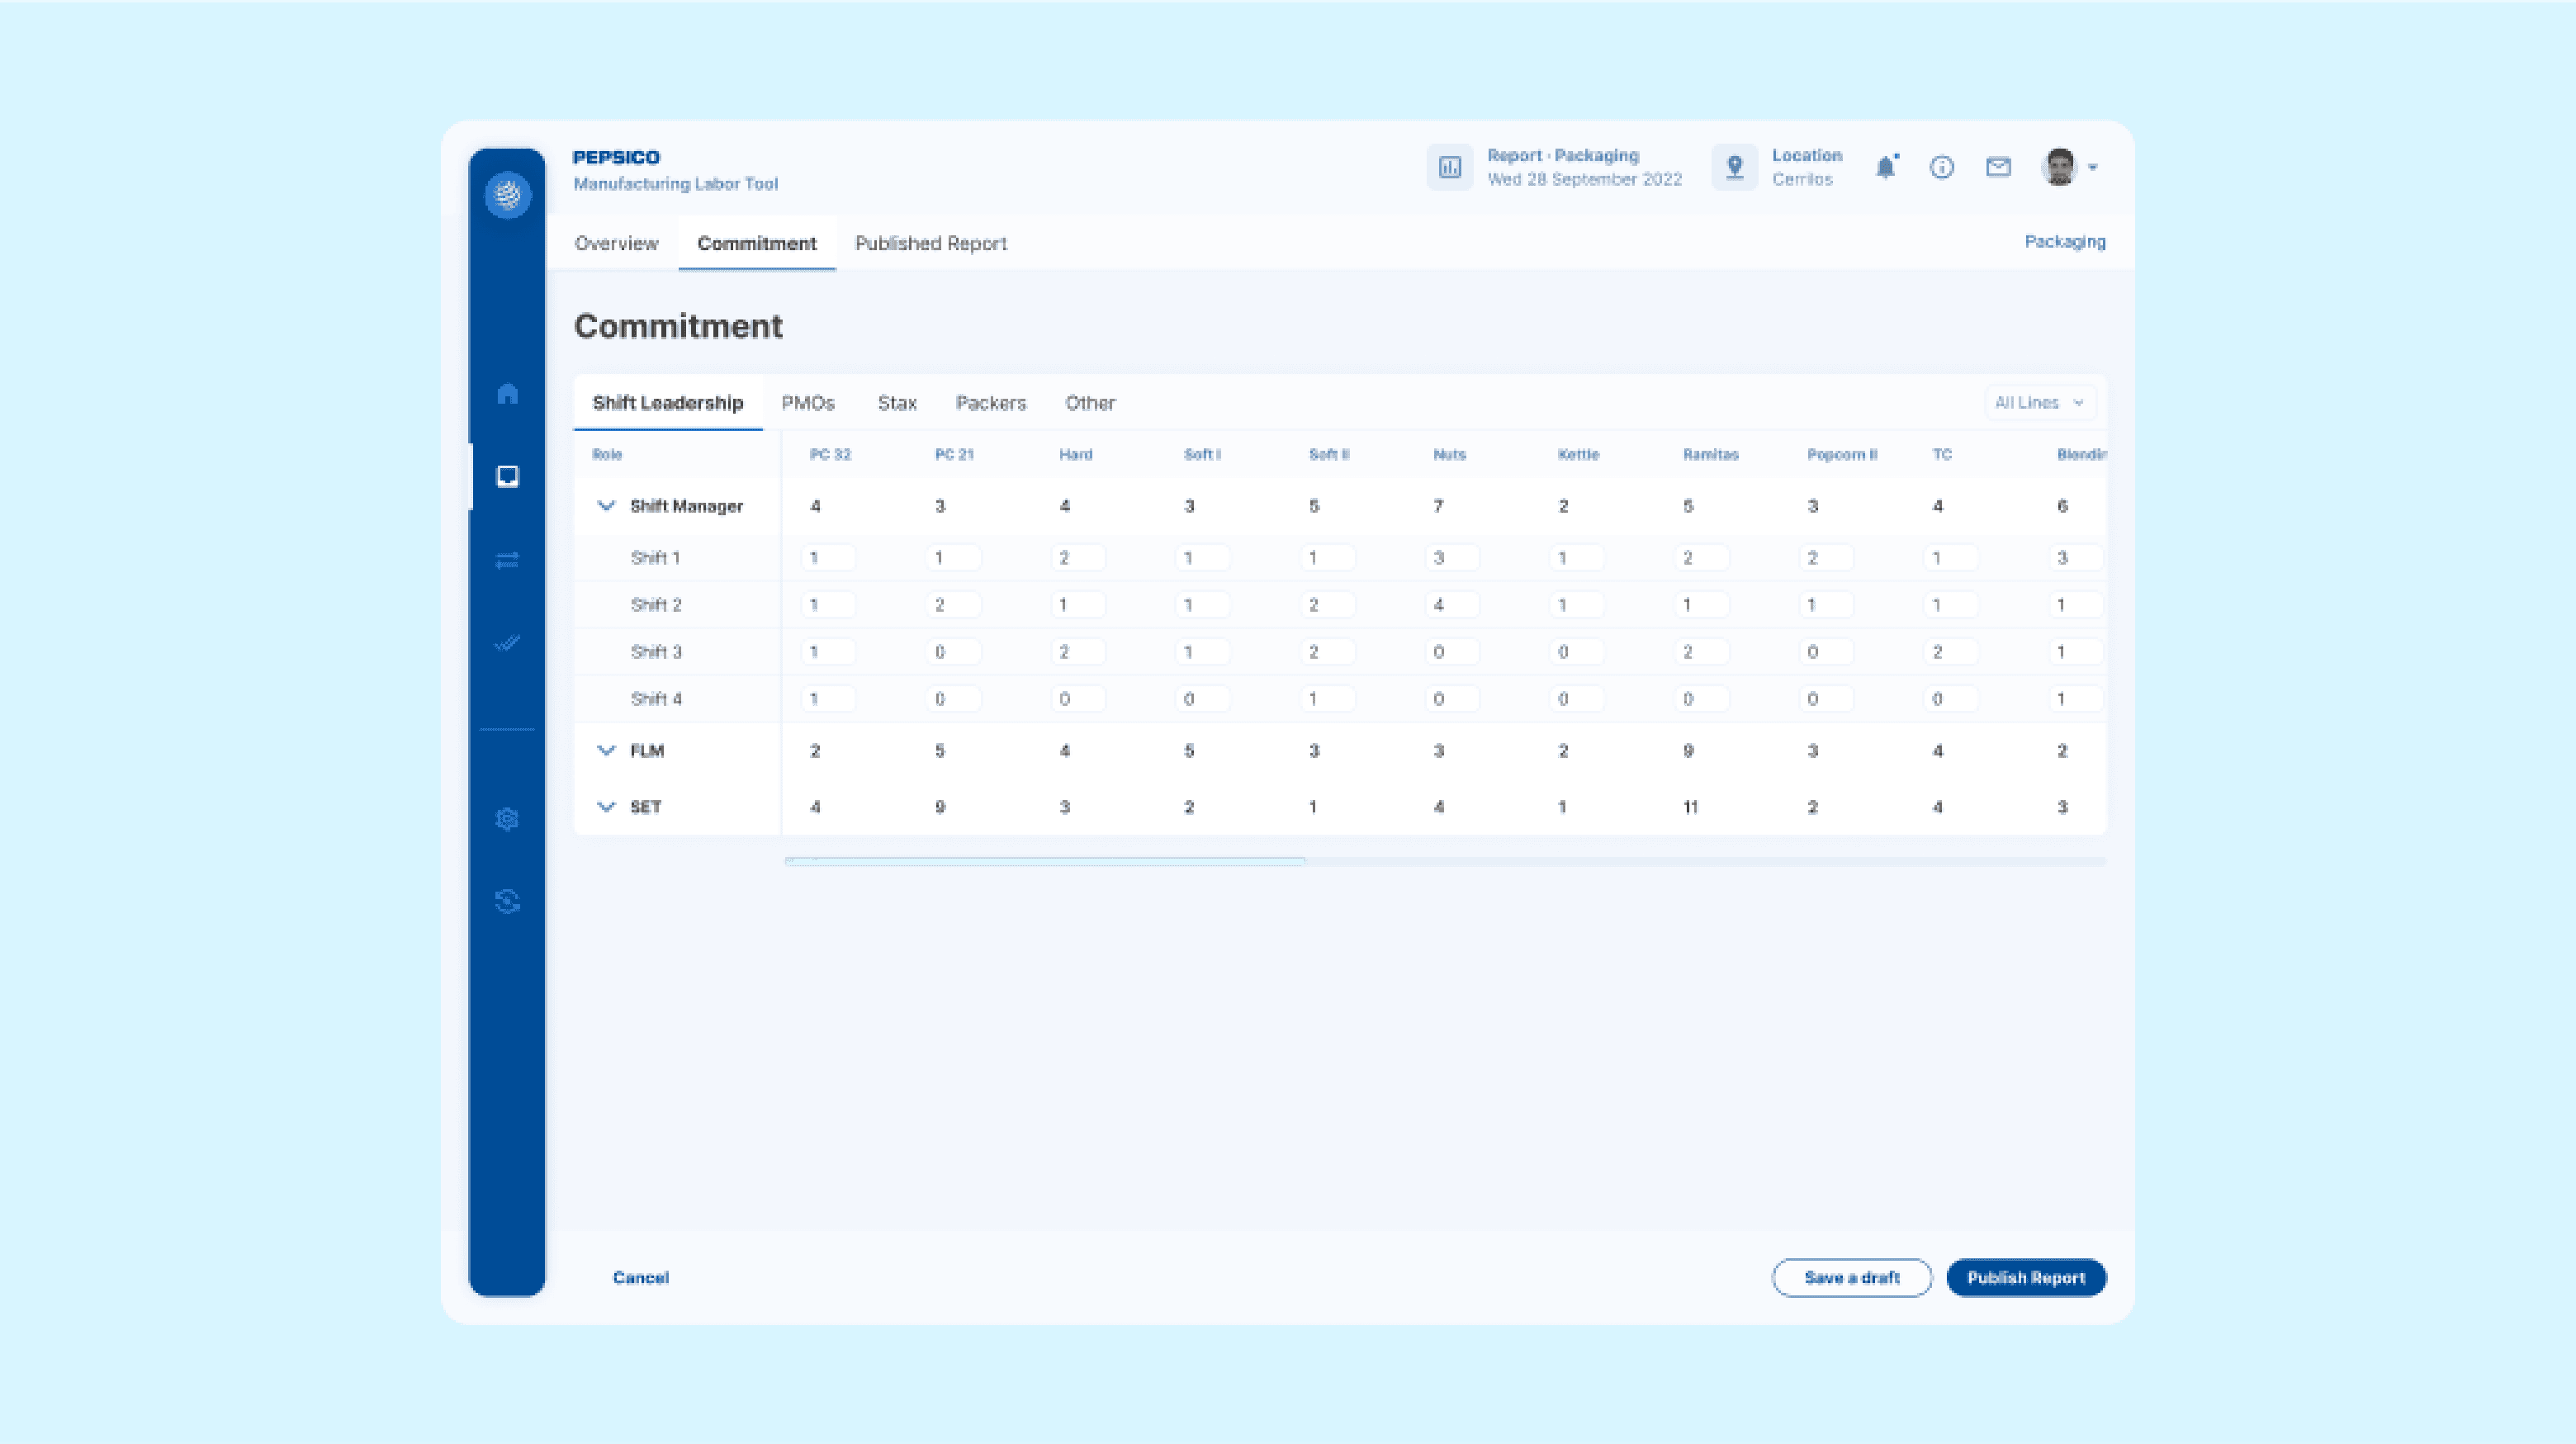This screenshot has height=1444, width=2576.
Task: Open the settings gear in sidebar
Action: click(507, 819)
